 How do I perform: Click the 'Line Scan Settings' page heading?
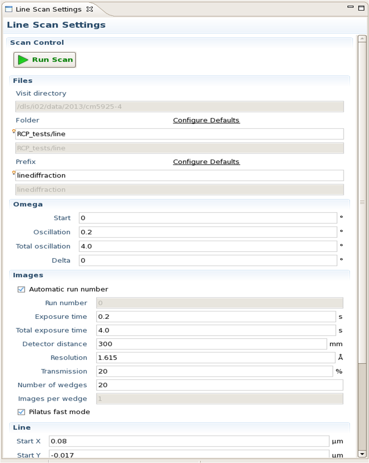coord(56,25)
